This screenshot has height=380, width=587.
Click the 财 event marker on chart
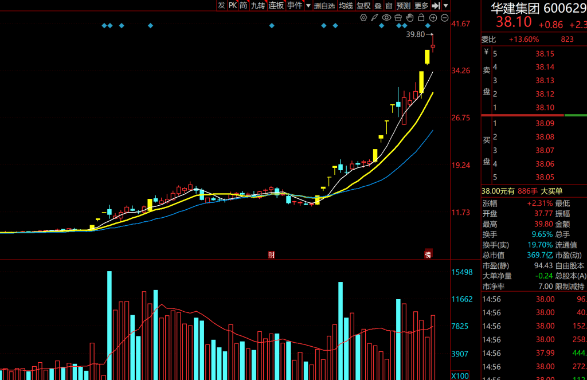coord(272,254)
